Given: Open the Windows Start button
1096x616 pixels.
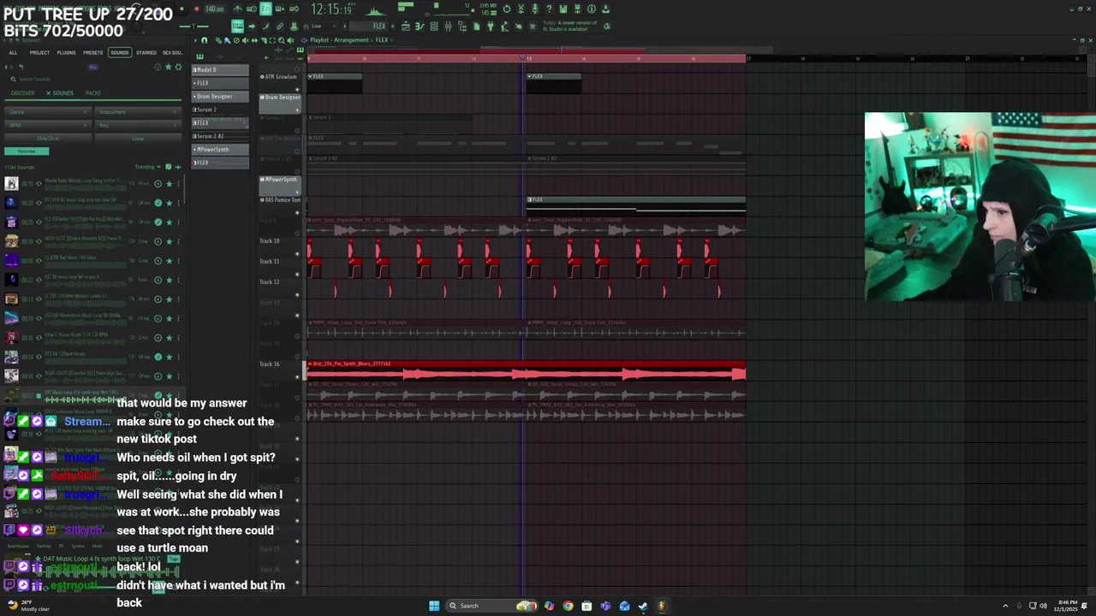Looking at the screenshot, I should point(434,606).
